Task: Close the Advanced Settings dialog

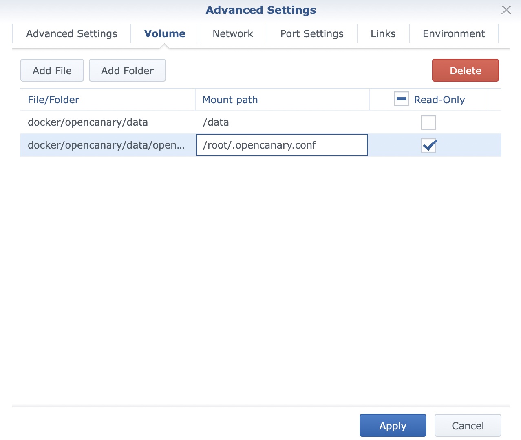Action: (506, 10)
